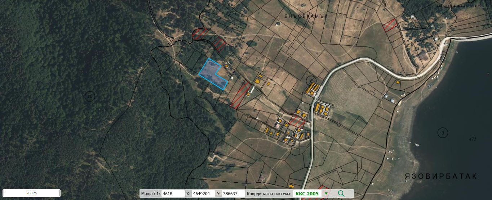Viewport: 492px width, 200px height.
Task: Click the 200 m scale bar
Action: tap(32, 193)
